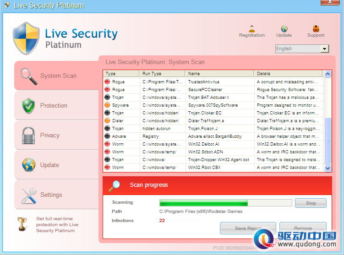Click the red icon for TrustedAntivirus row

point(107,82)
